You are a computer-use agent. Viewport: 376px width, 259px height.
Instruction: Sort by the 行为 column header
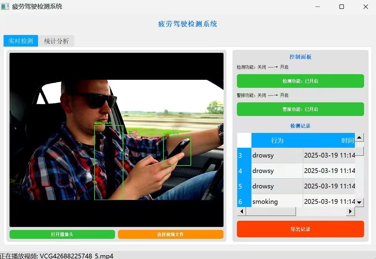(277, 140)
